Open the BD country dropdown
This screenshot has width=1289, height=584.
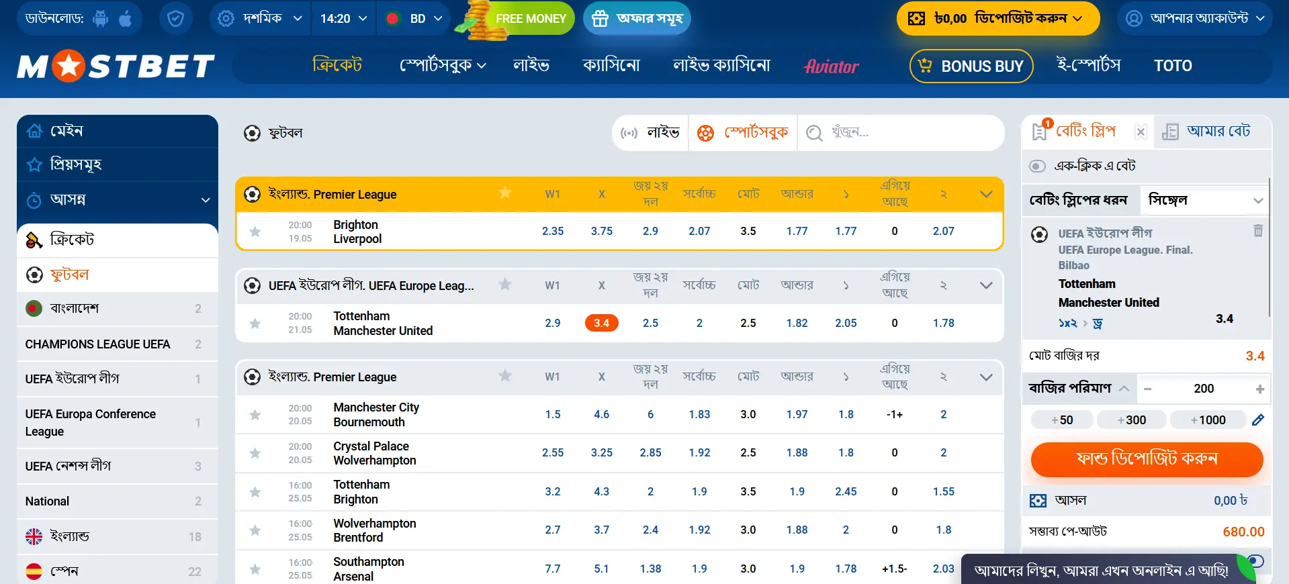coord(414,18)
